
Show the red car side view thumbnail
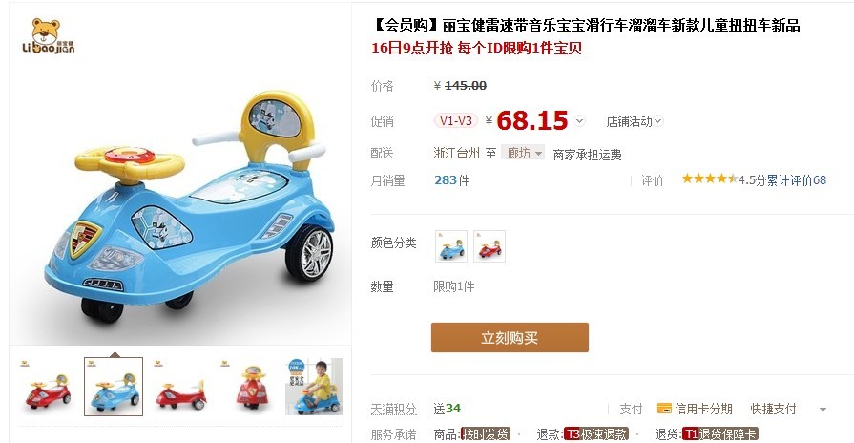(x=181, y=387)
